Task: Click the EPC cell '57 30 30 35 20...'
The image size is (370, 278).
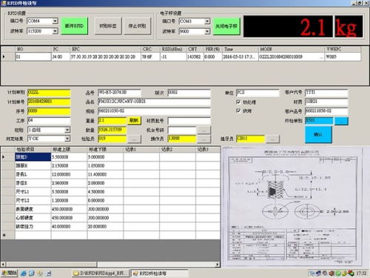Action: pyautogui.click(x=105, y=57)
